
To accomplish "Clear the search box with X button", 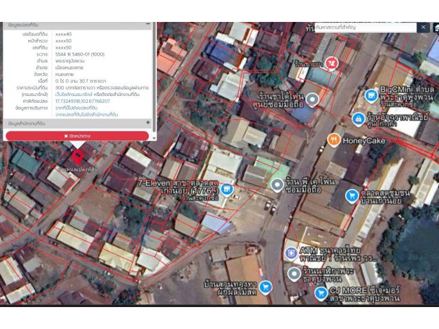I will click(423, 27).
